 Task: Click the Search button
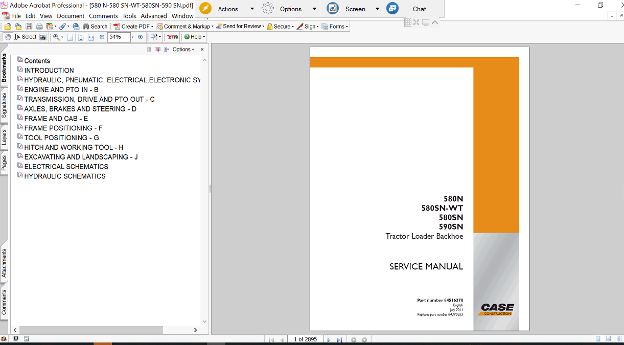[x=95, y=27]
